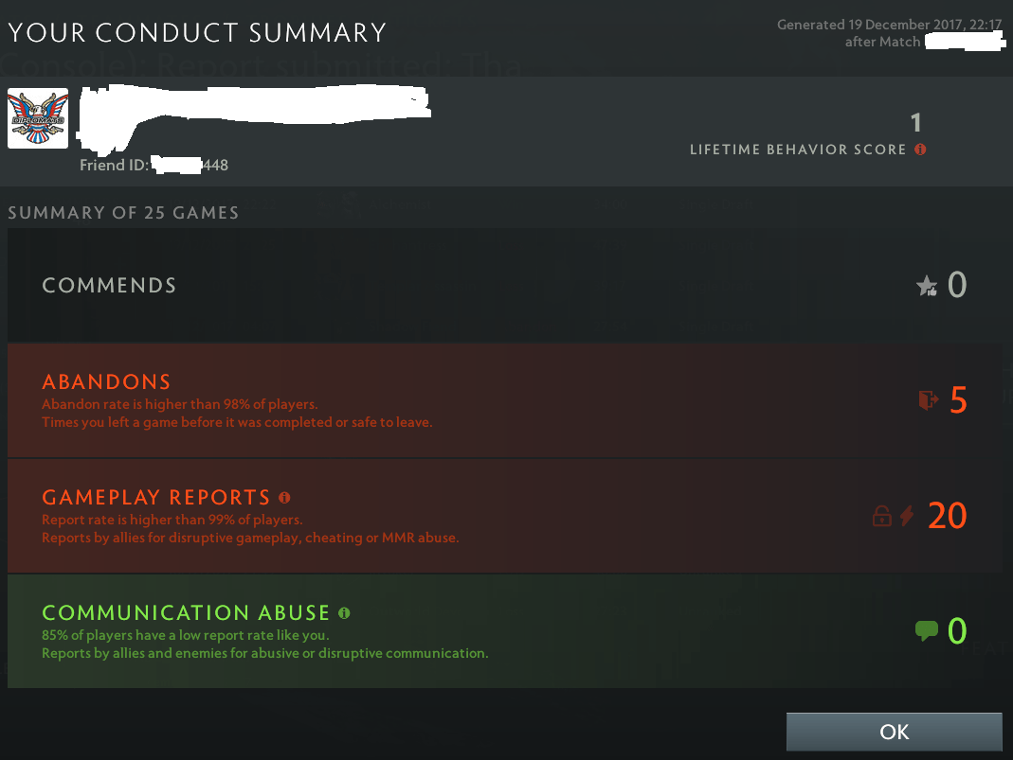1013x760 pixels.
Task: Click the gameplay reports padlock icon
Action: [882, 516]
